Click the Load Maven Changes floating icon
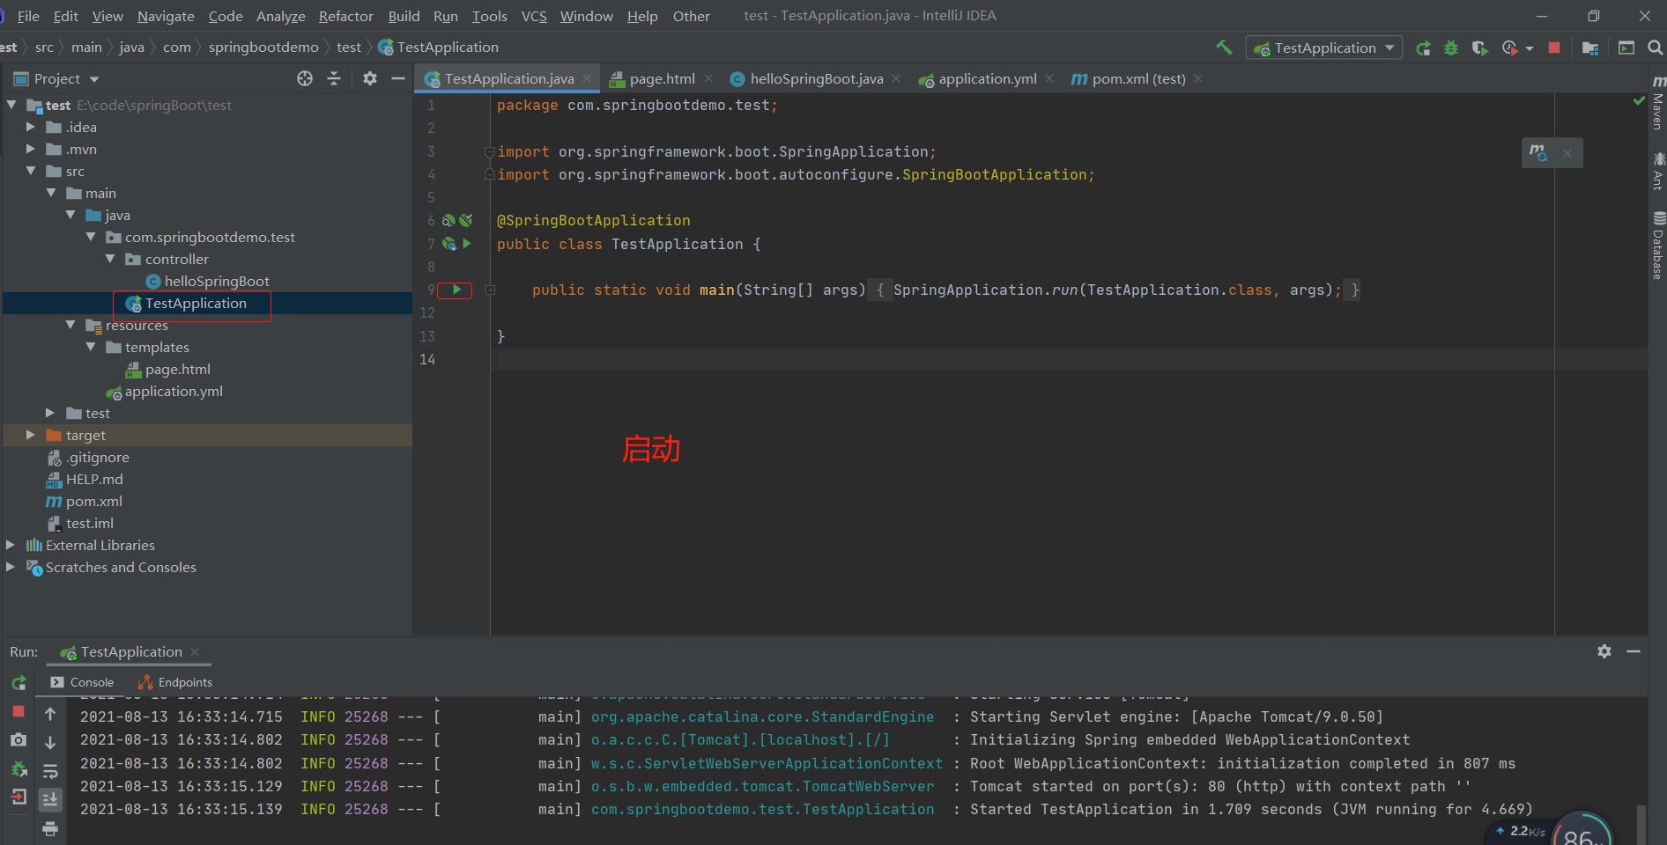1667x845 pixels. (1538, 152)
